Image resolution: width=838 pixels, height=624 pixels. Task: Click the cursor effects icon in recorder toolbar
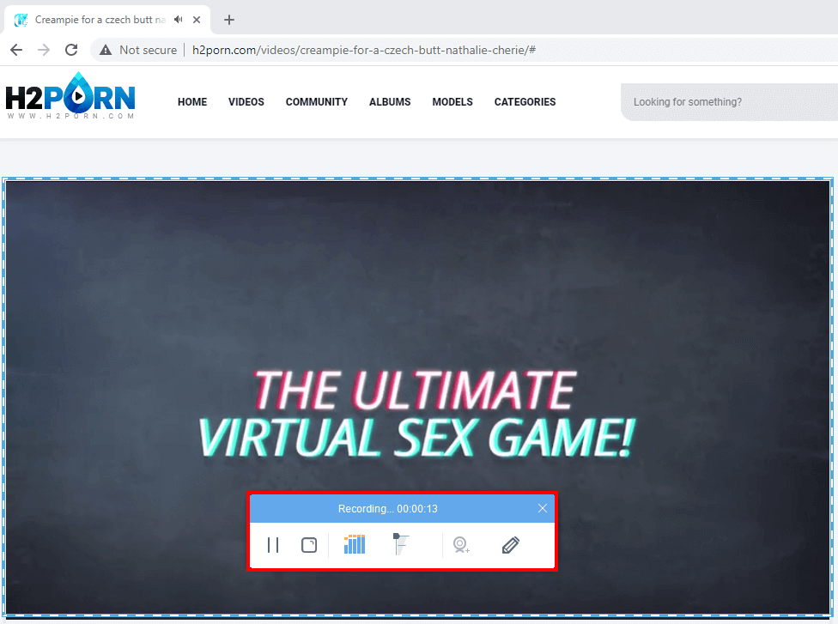[401, 544]
